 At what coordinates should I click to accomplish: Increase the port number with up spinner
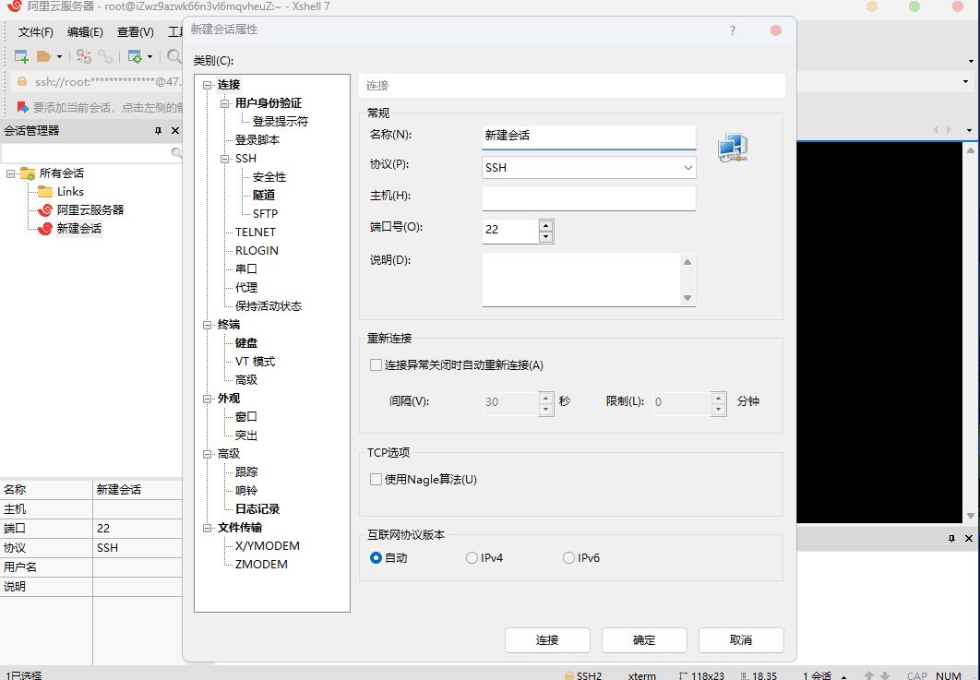pos(545,226)
